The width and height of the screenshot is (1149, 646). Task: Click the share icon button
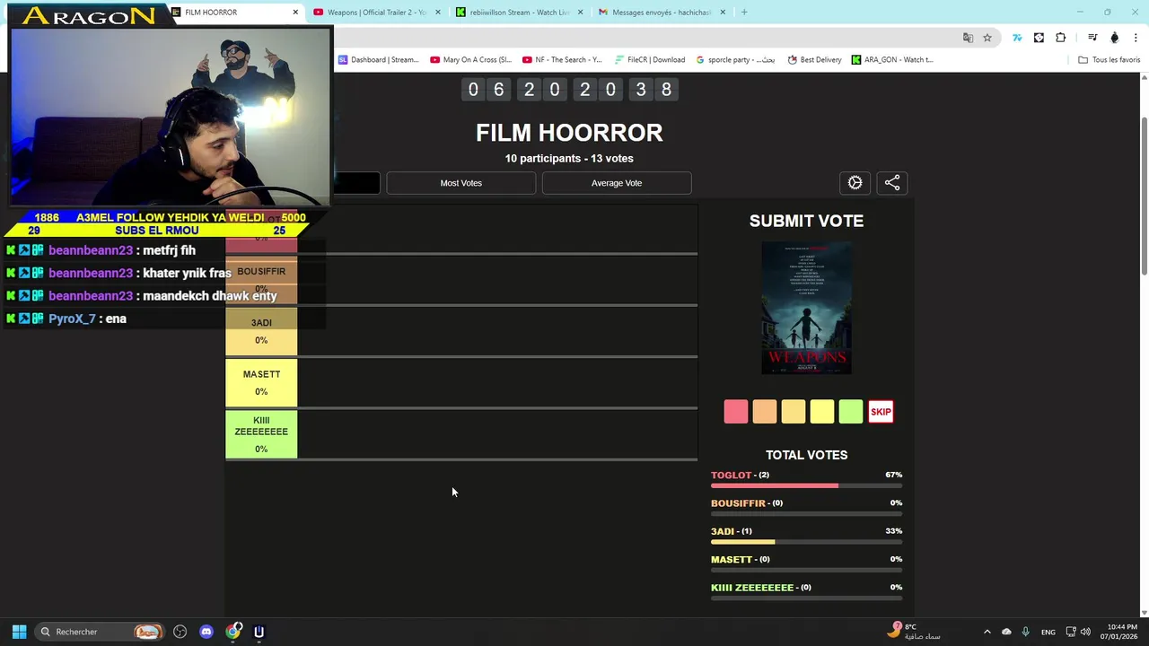click(892, 183)
